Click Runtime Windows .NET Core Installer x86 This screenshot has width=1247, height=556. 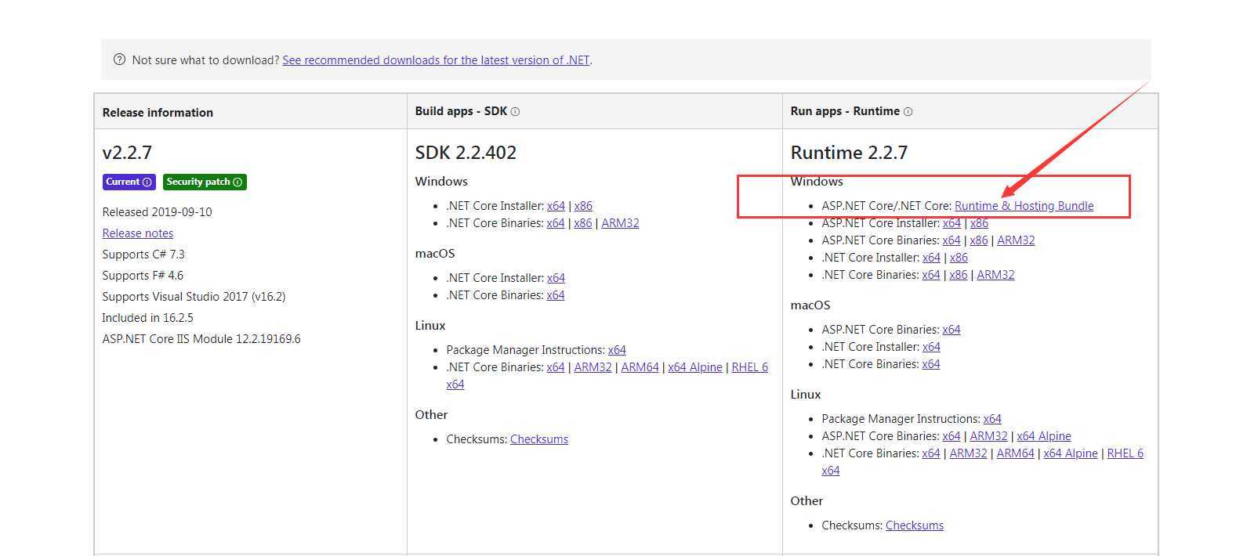click(x=959, y=258)
